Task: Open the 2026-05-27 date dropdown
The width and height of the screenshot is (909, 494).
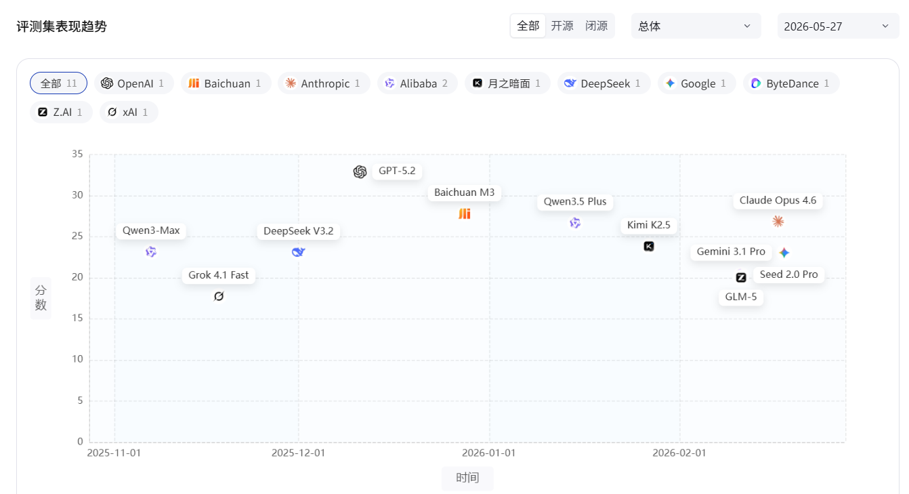Action: [x=838, y=26]
